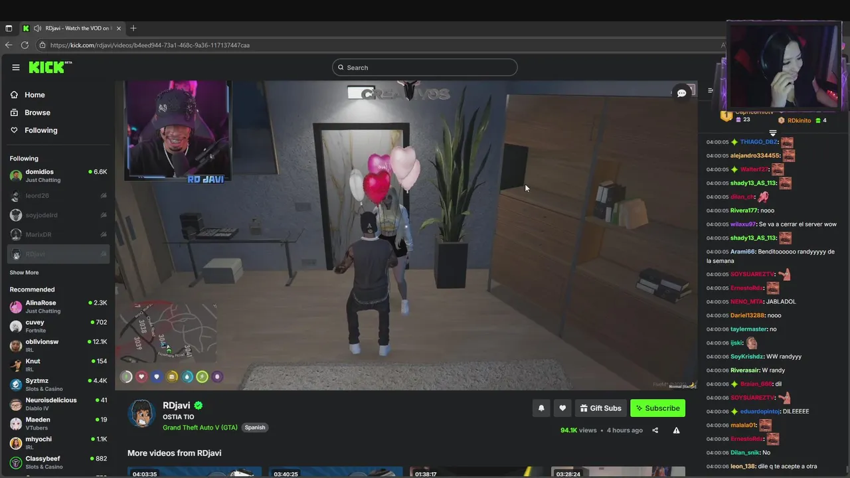The image size is (850, 478).
Task: Open Syztmz recommended channel
Action: pyautogui.click(x=58, y=384)
